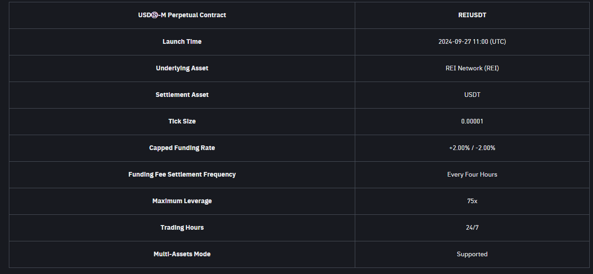Select the REI Network (REI) text
The height and width of the screenshot is (274, 593).
(472, 68)
